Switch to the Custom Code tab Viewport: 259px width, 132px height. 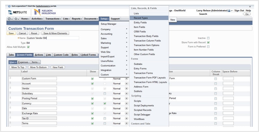click(x=61, y=55)
